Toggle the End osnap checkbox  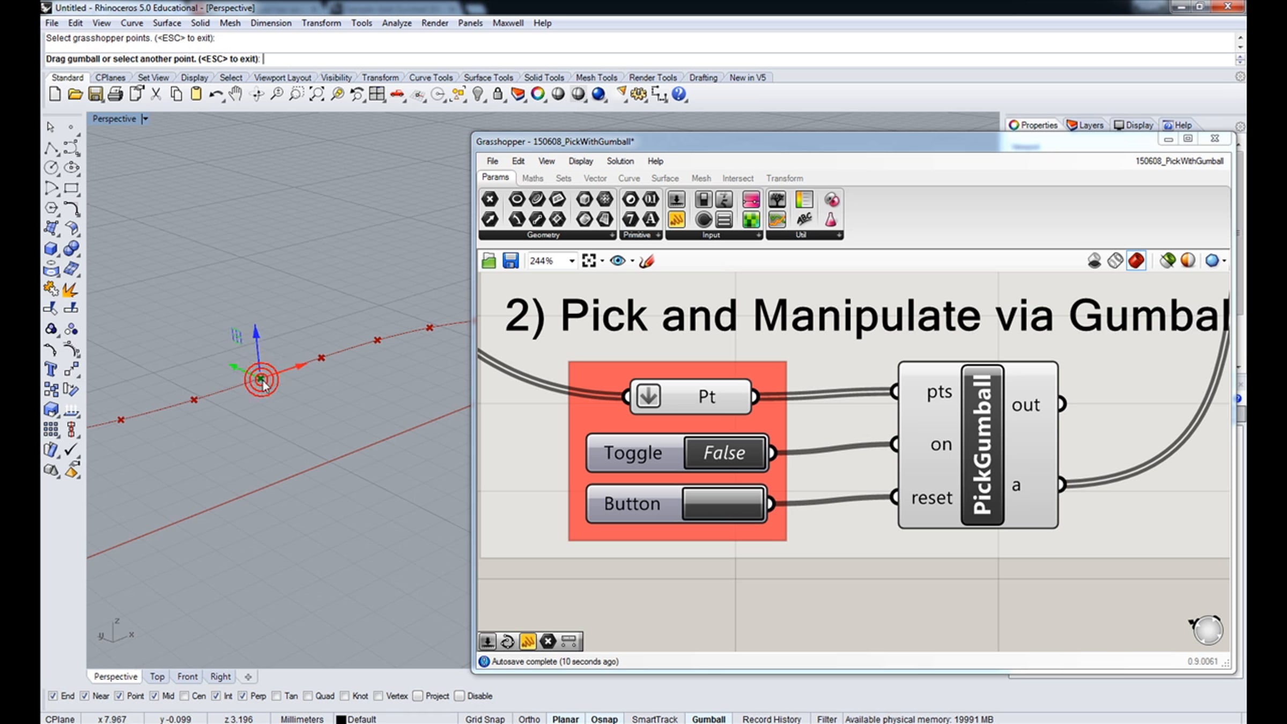[53, 696]
